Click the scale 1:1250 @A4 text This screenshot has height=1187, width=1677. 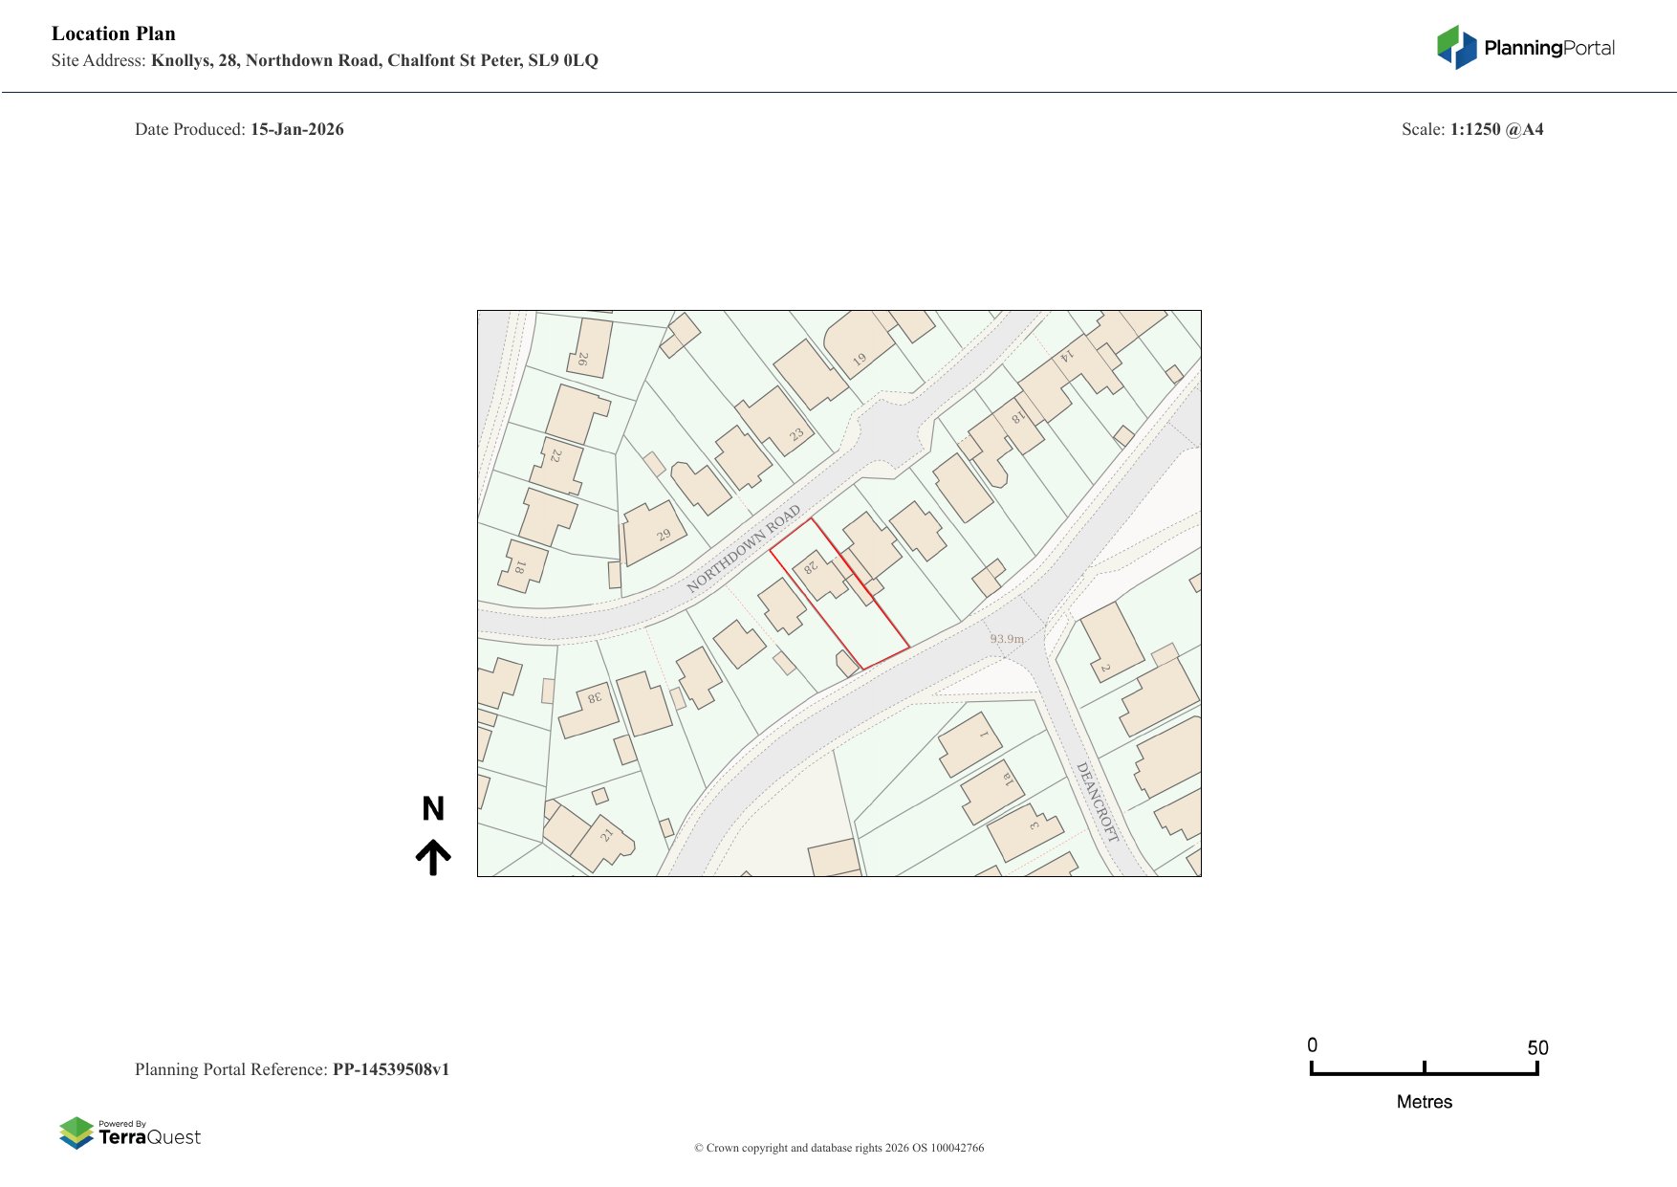click(1496, 129)
